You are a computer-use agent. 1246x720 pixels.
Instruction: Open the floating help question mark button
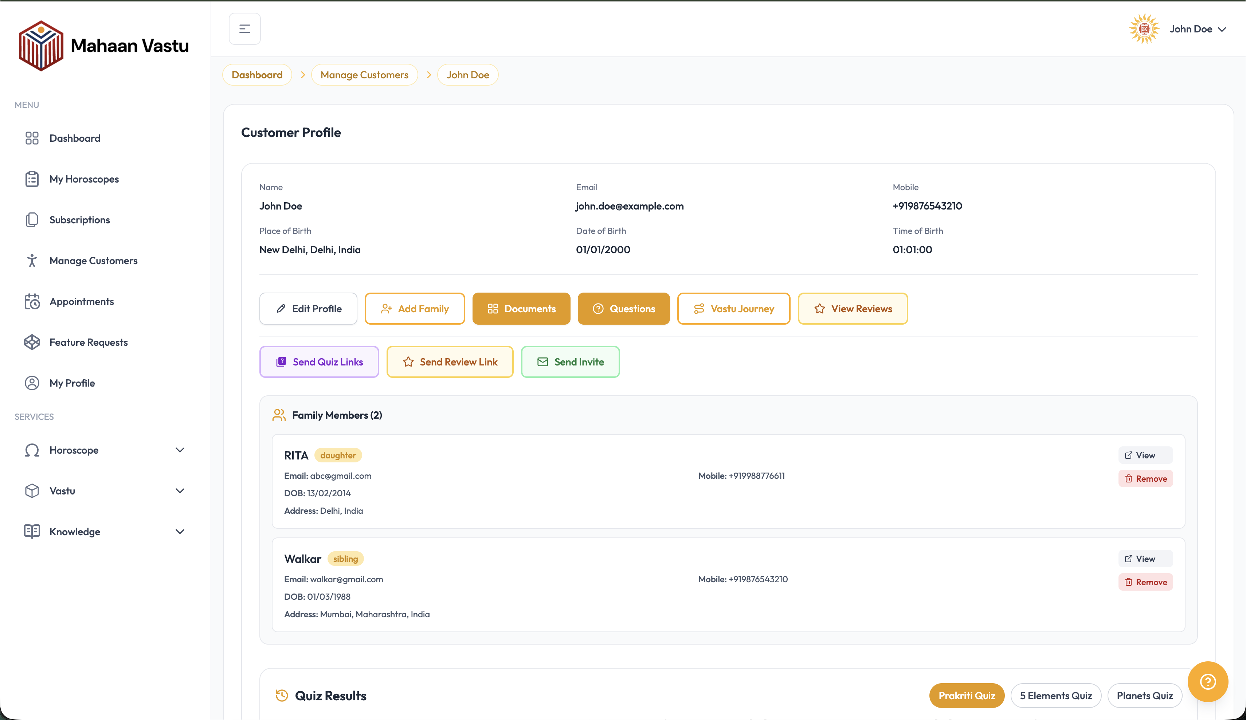[1208, 682]
